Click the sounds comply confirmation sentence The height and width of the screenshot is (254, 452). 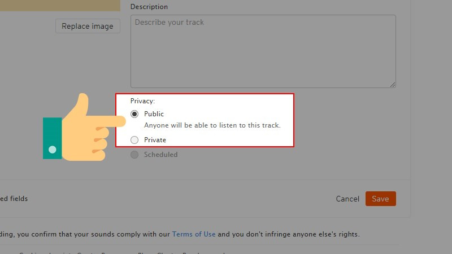(x=180, y=234)
